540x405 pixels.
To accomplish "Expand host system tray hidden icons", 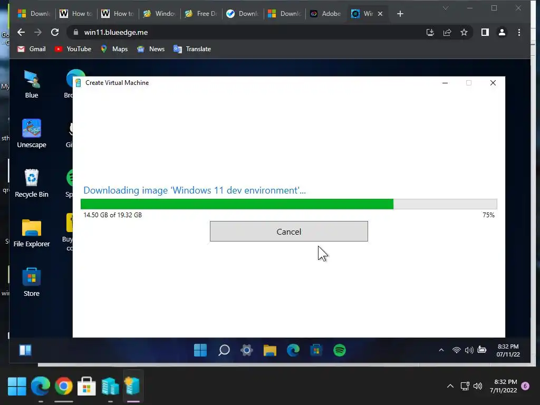I will point(450,386).
